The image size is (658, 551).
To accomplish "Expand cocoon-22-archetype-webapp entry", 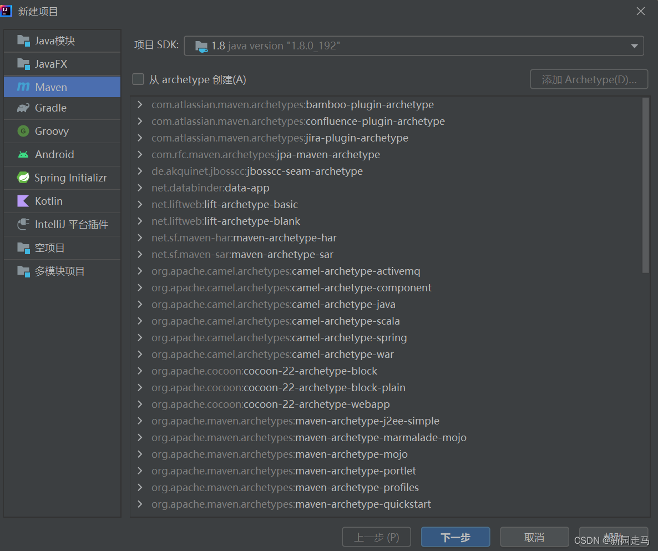I will pyautogui.click(x=140, y=404).
